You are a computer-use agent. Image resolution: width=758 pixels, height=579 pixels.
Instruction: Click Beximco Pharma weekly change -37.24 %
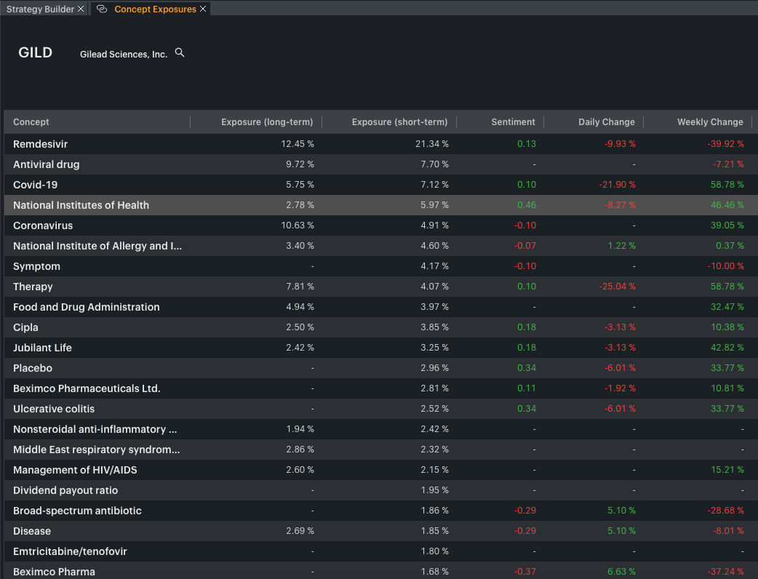pos(725,572)
